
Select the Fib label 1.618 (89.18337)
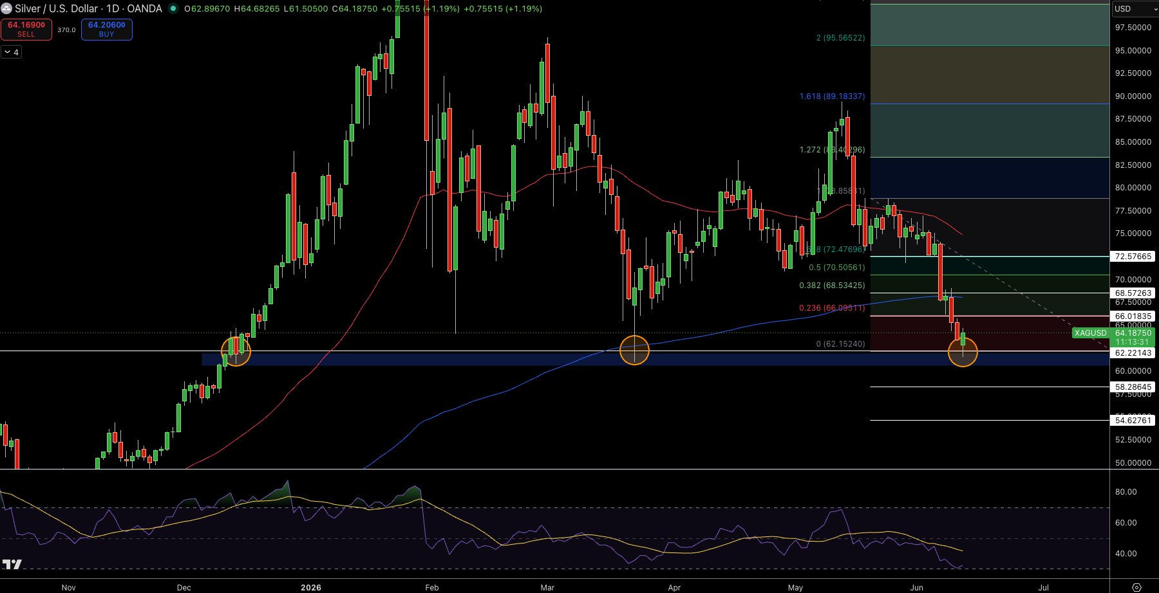[832, 96]
